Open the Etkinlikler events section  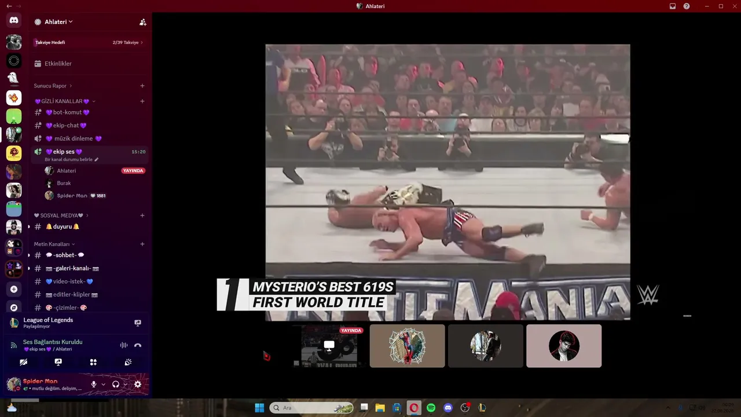[90, 64]
